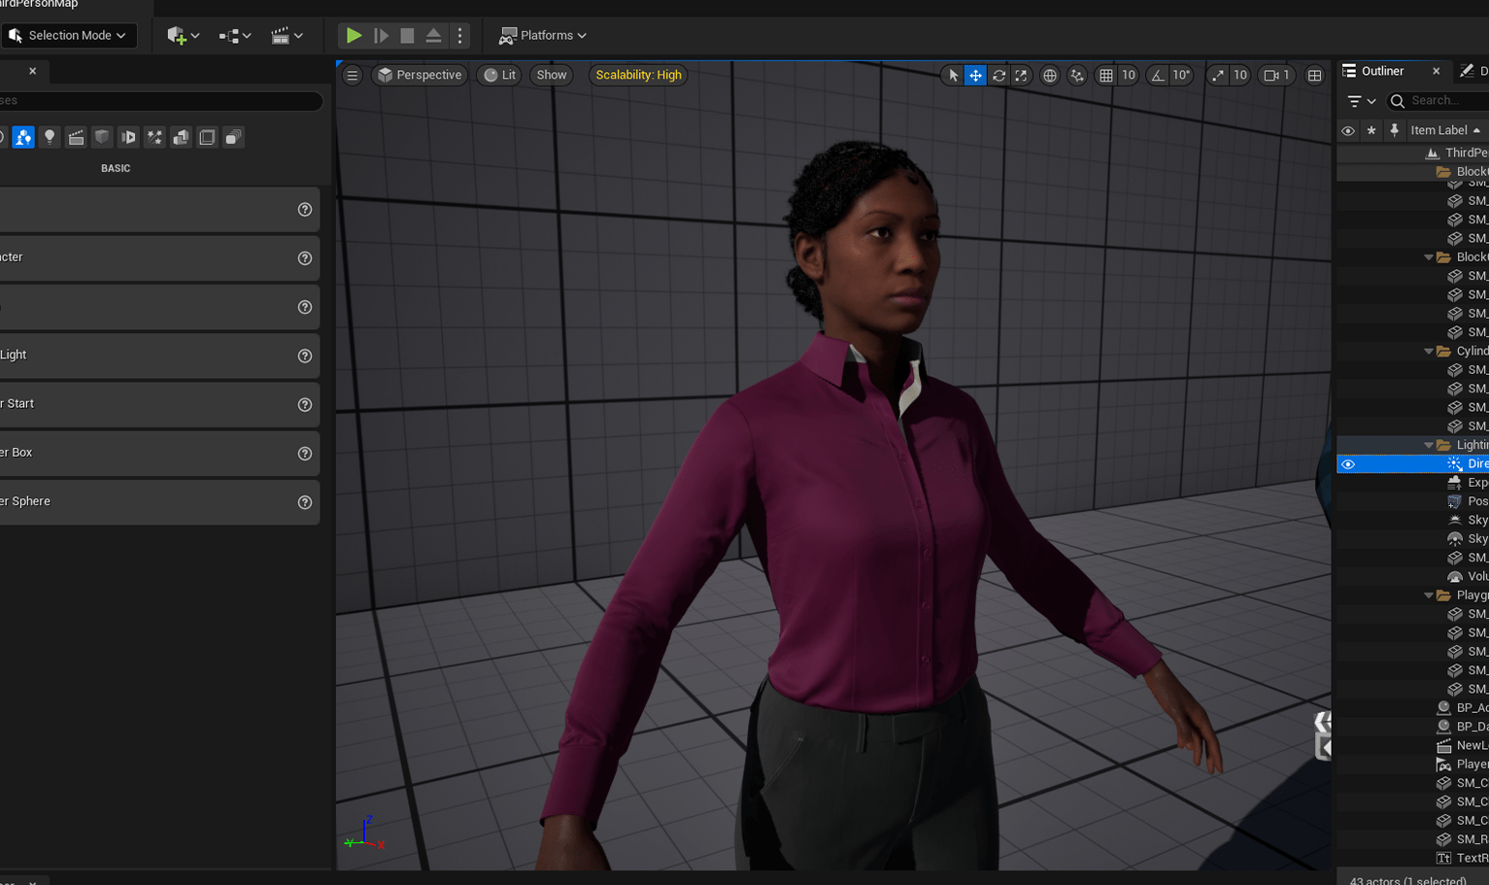Image resolution: width=1489 pixels, height=885 pixels.
Task: Select the Visual Effects category
Action: (154, 137)
